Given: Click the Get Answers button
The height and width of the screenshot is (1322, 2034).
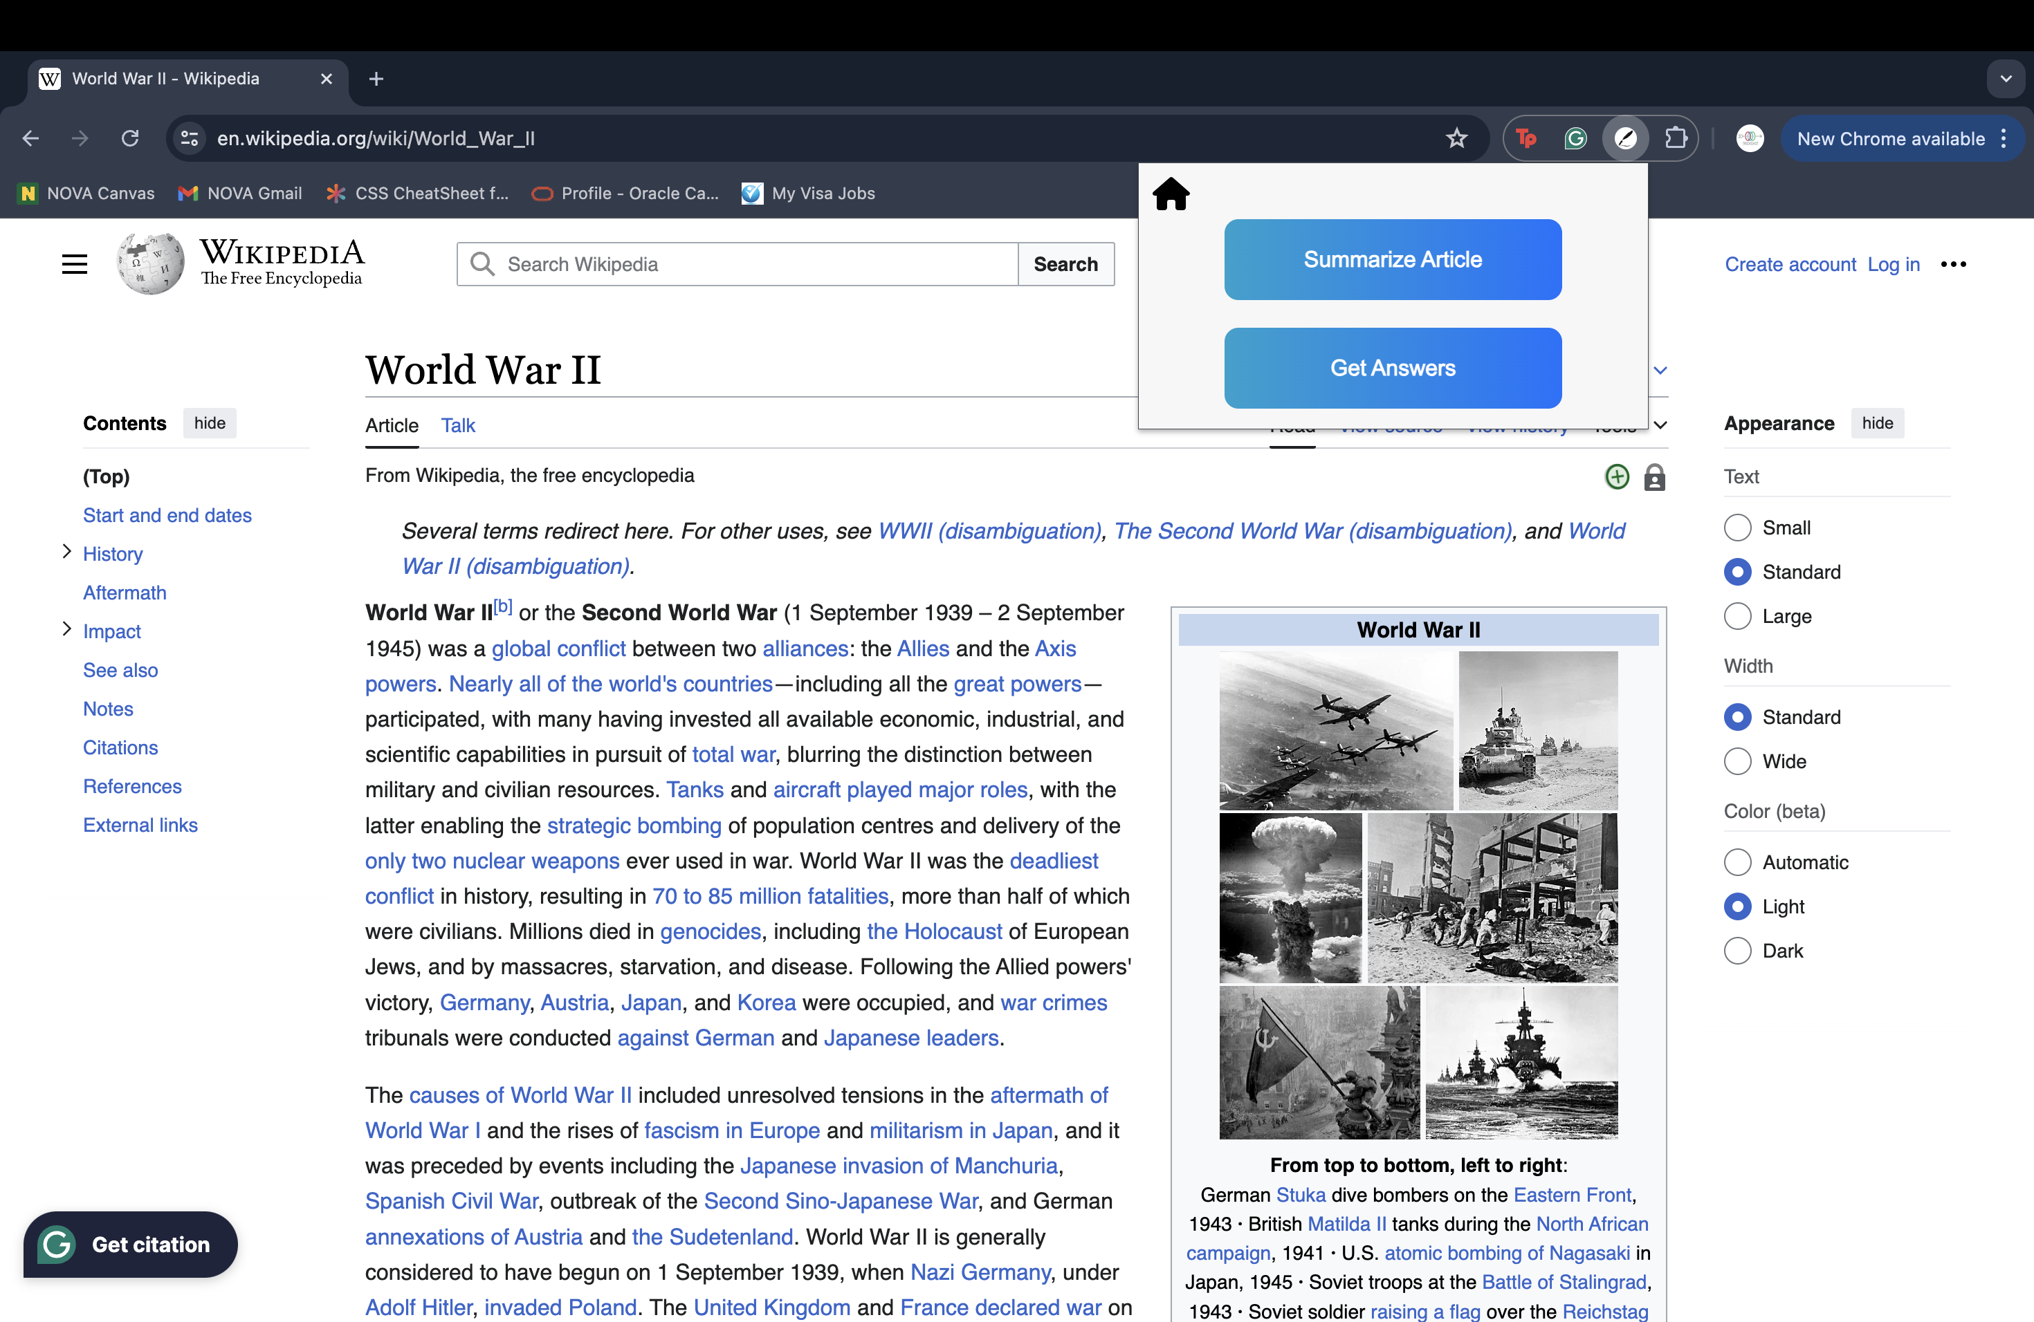Looking at the screenshot, I should tap(1392, 368).
